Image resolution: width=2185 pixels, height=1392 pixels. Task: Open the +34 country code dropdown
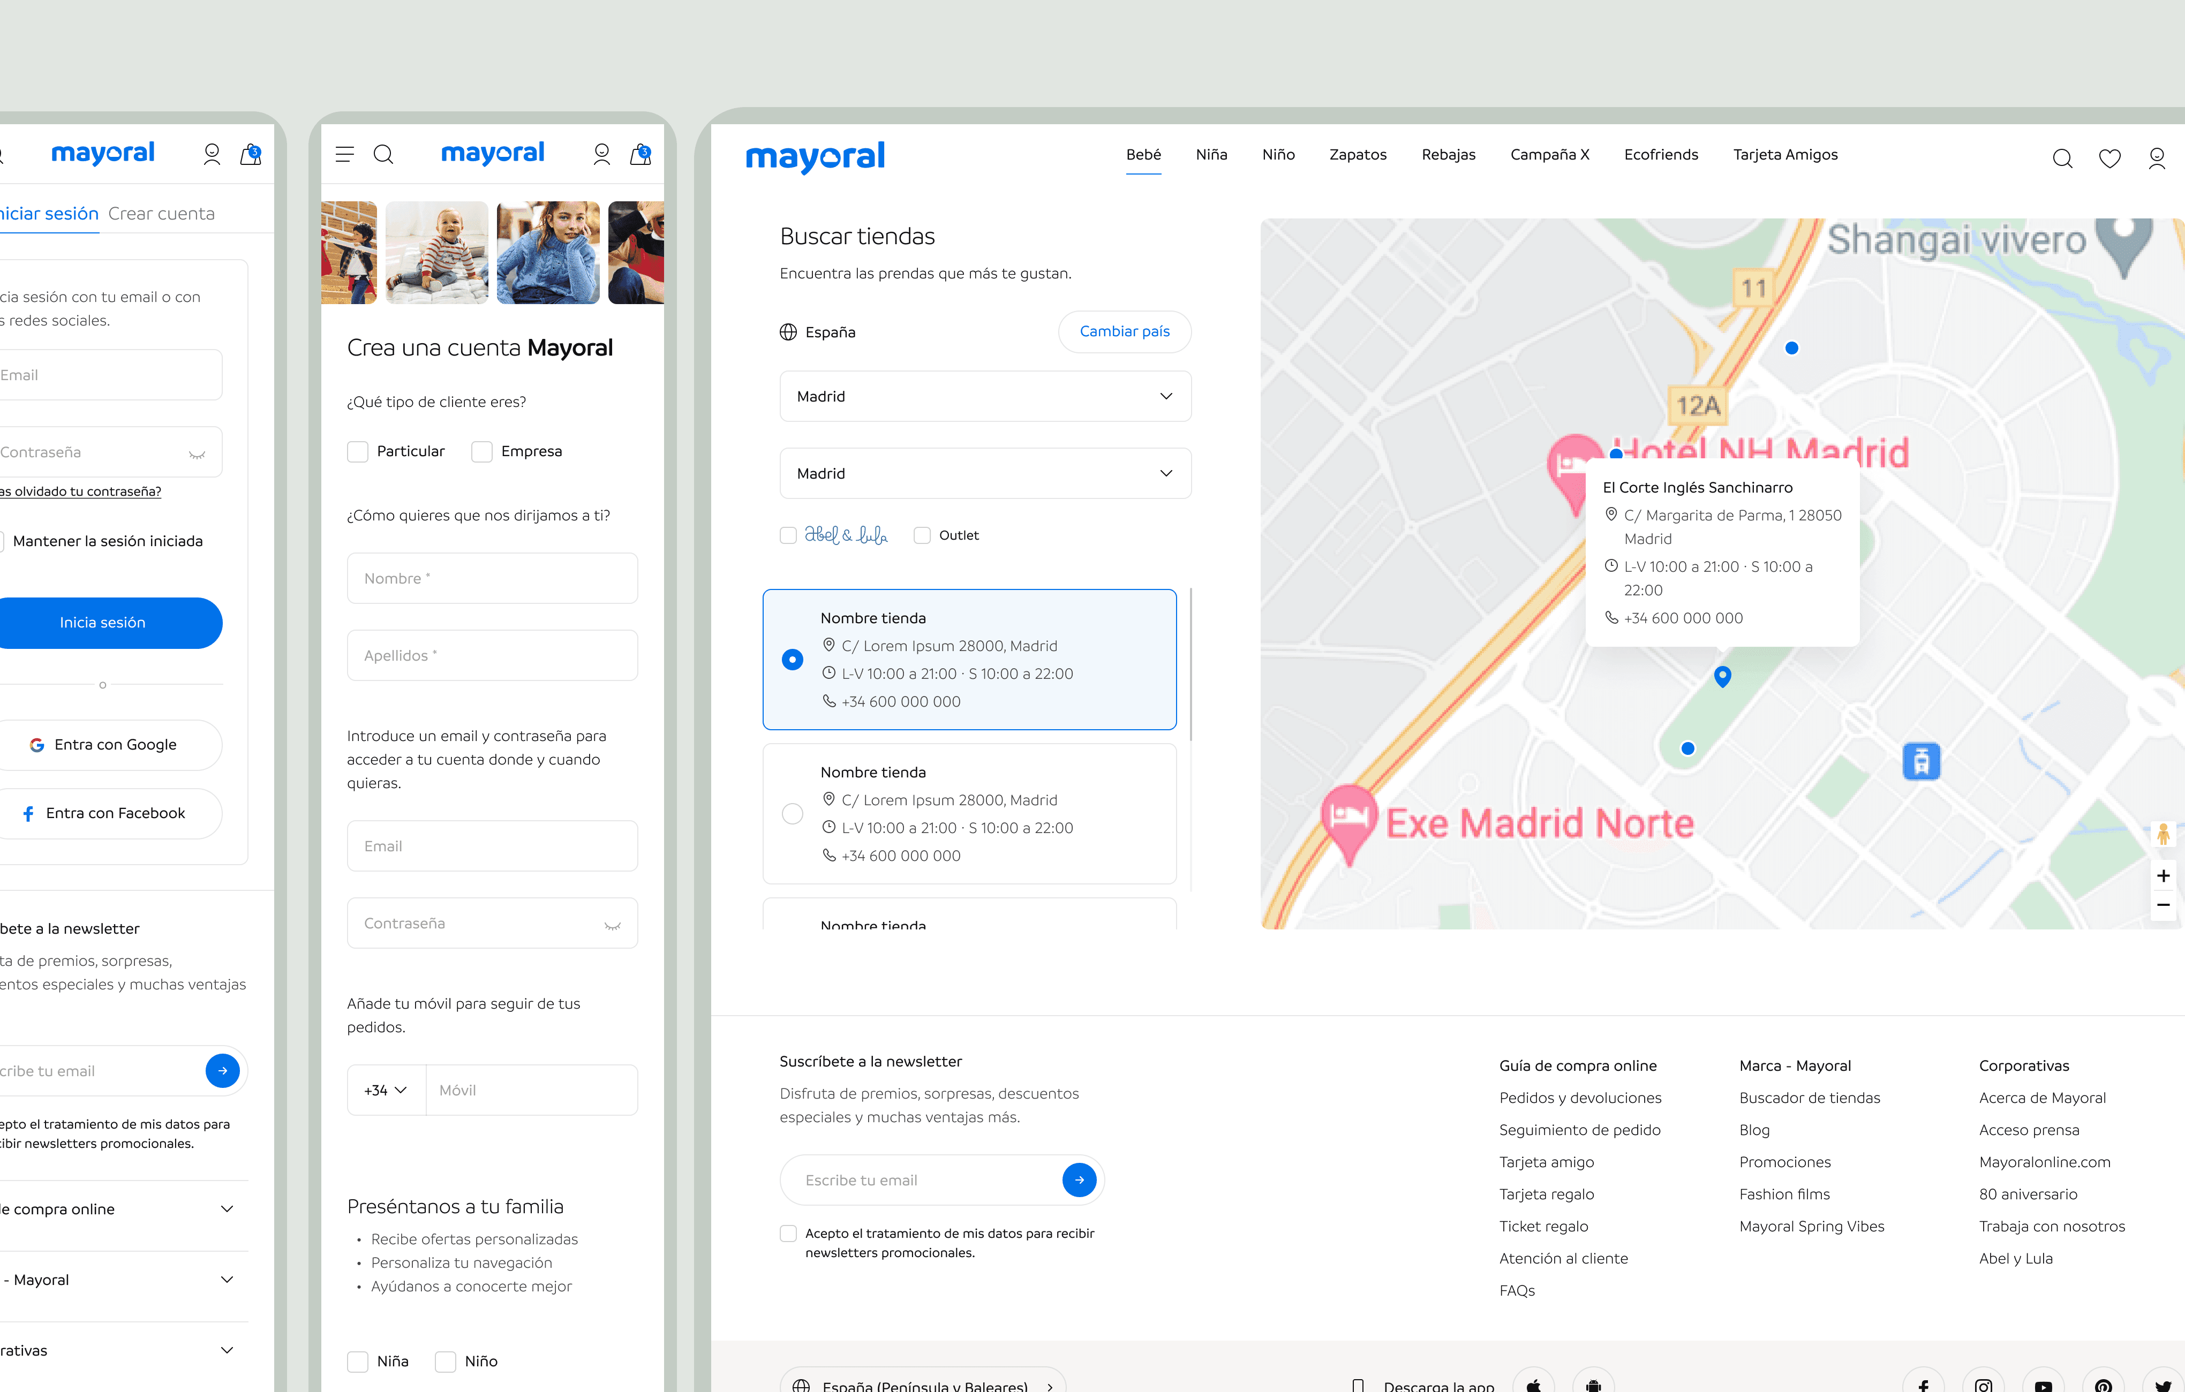pos(386,1090)
